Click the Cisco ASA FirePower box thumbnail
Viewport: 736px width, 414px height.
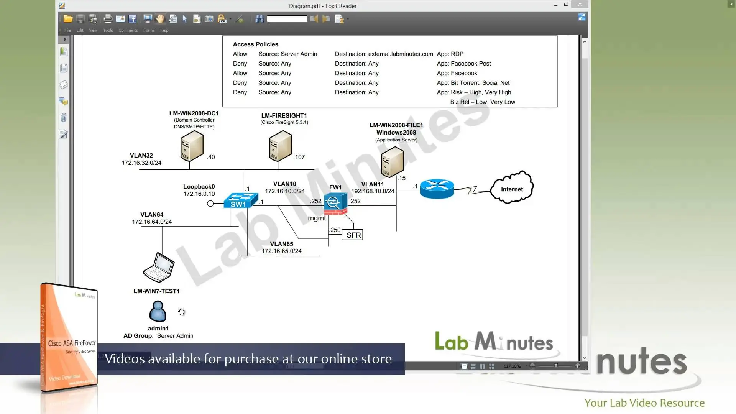click(69, 337)
